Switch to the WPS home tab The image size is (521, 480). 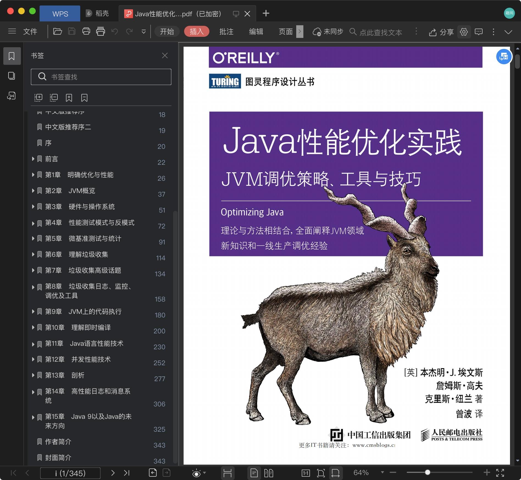(x=60, y=14)
